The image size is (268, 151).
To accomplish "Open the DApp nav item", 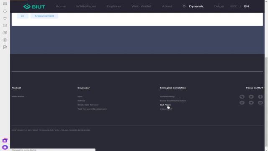I will tap(219, 6).
